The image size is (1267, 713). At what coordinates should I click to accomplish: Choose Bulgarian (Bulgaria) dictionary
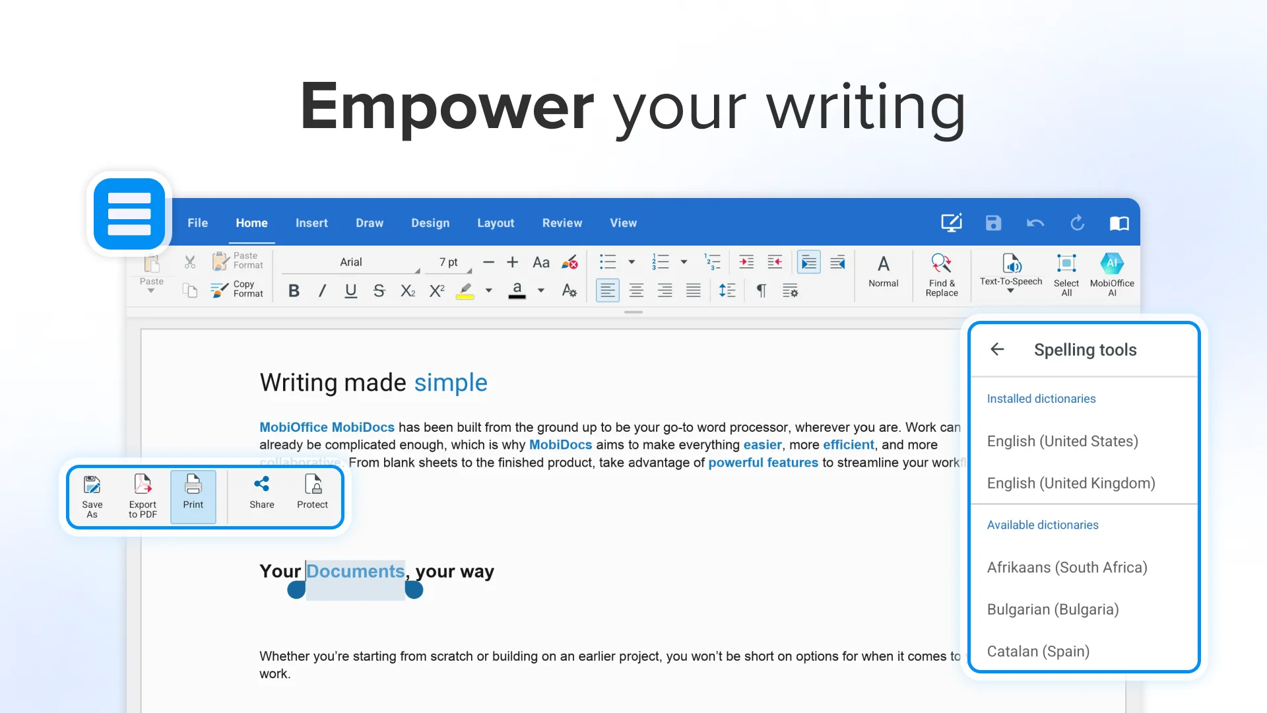point(1084,609)
